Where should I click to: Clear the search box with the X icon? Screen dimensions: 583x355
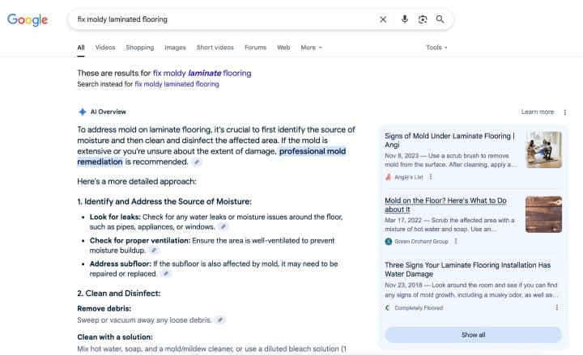383,19
